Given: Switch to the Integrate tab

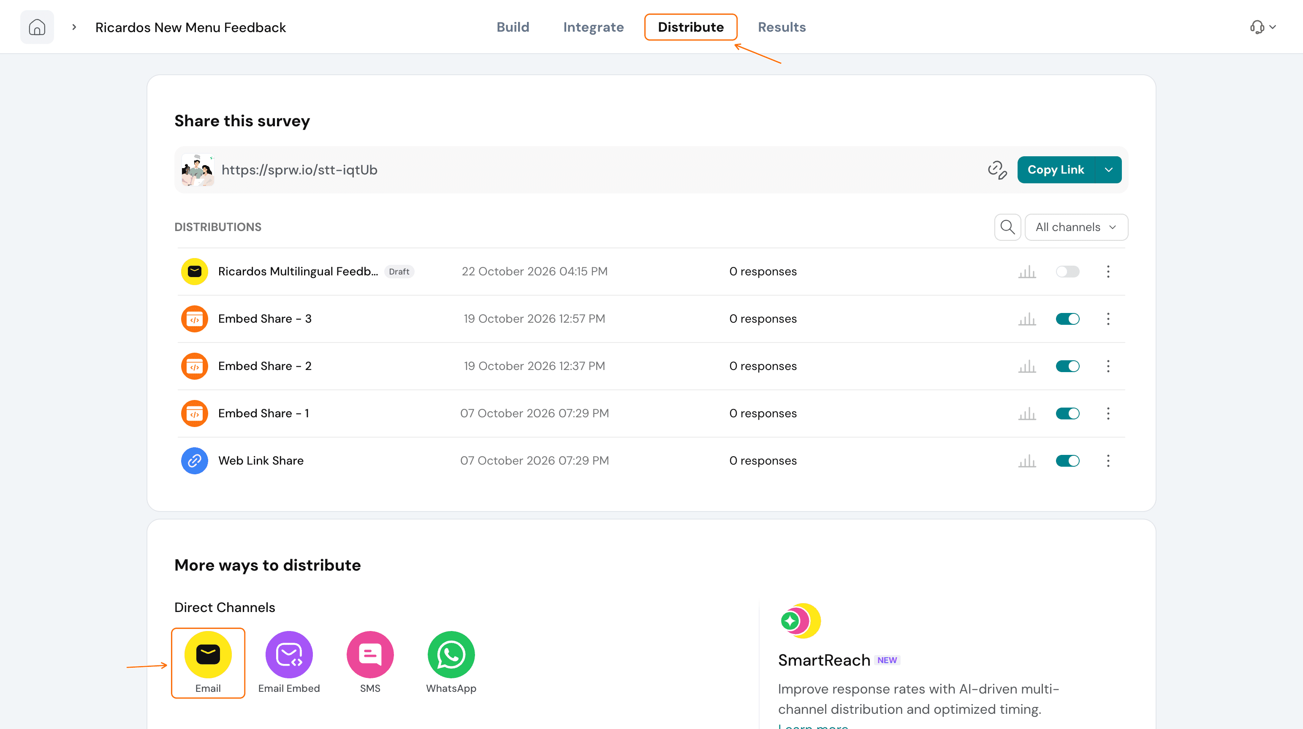Looking at the screenshot, I should (593, 27).
